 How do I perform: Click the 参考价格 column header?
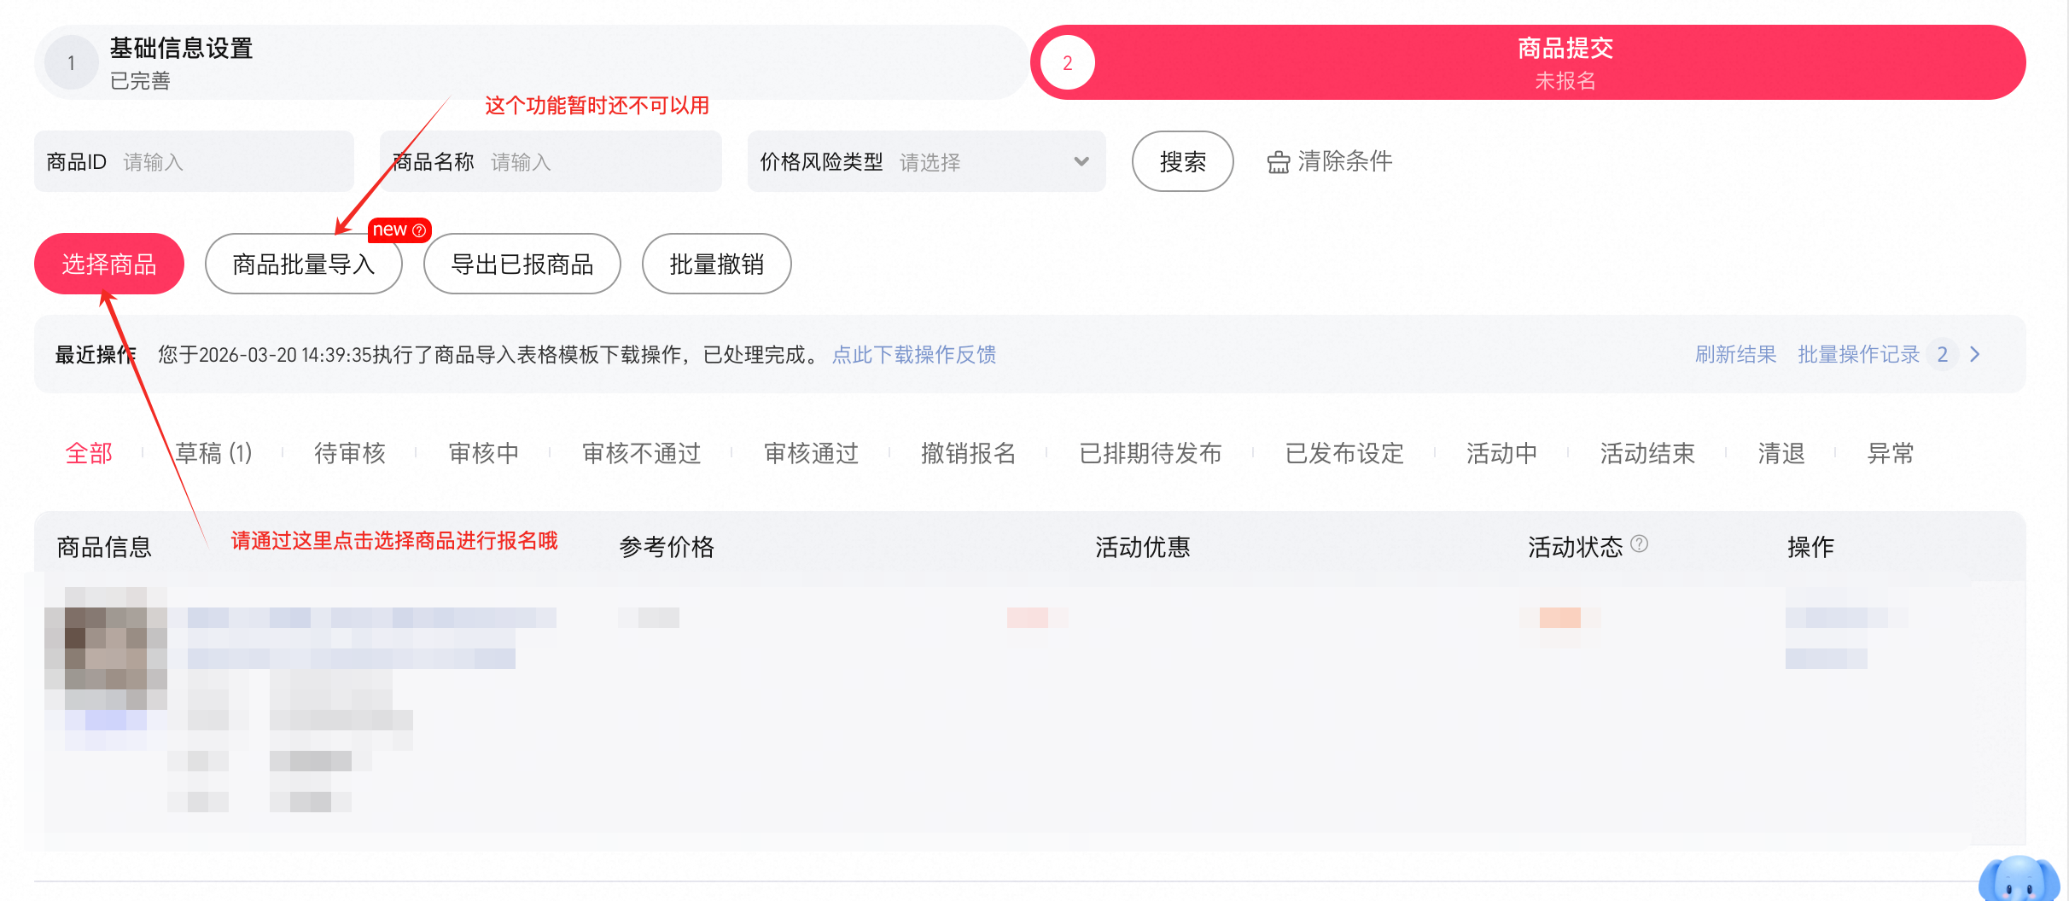[x=667, y=547]
